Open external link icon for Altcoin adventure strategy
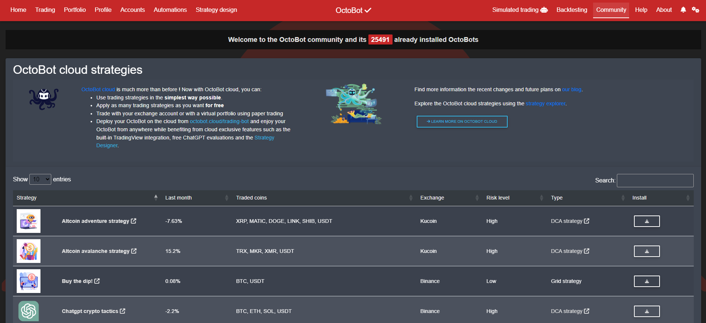 tap(134, 221)
